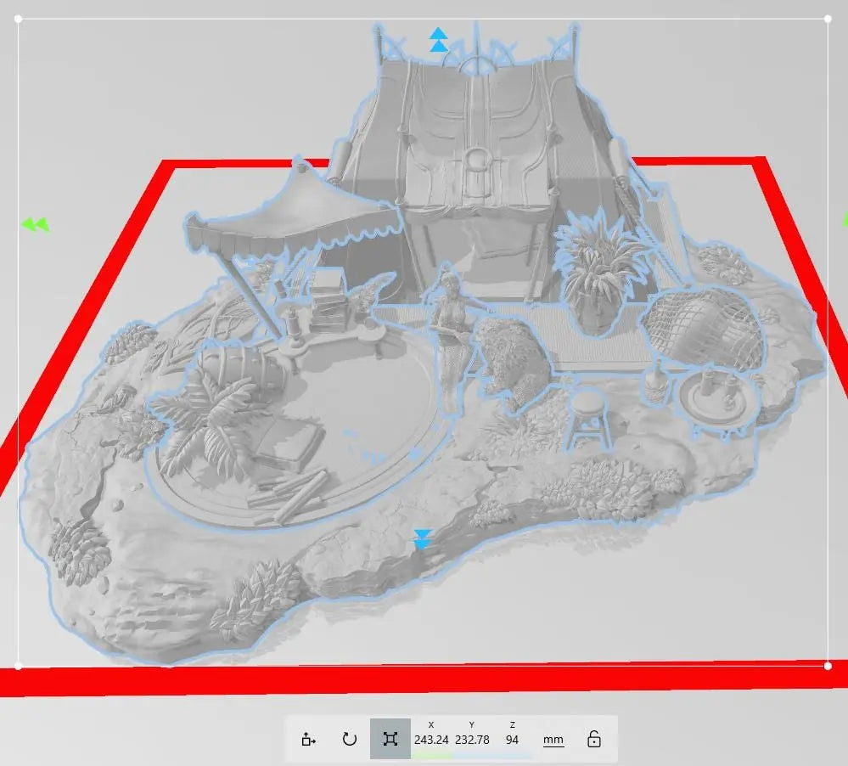Click the small stool in the model
Screen dimensions: 848x766
tap(589, 416)
